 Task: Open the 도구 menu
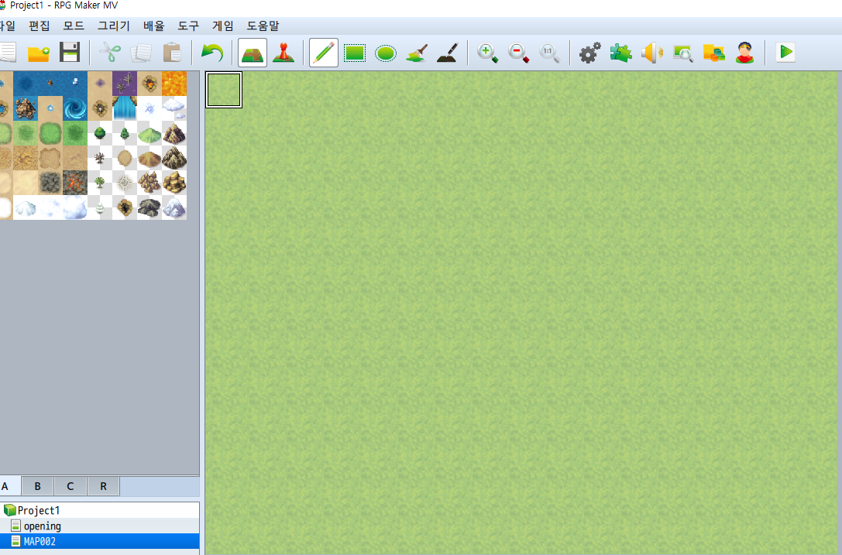coord(188,26)
